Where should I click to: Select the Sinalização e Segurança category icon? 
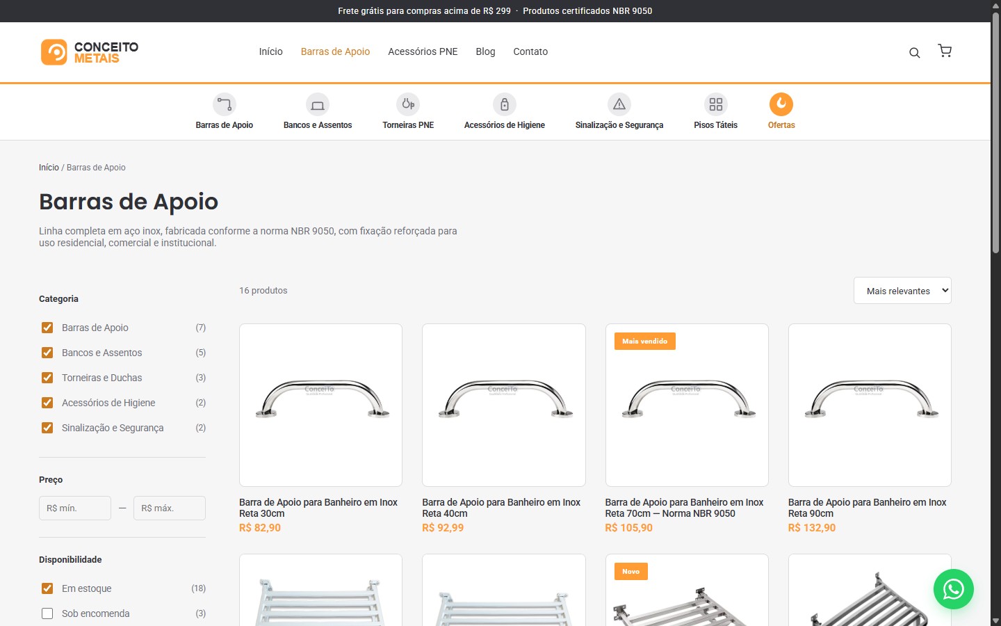tap(619, 104)
